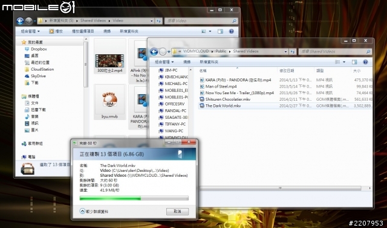Open 組合管理 dropdown in Video window
387x228 pixels.
[x=30, y=31]
